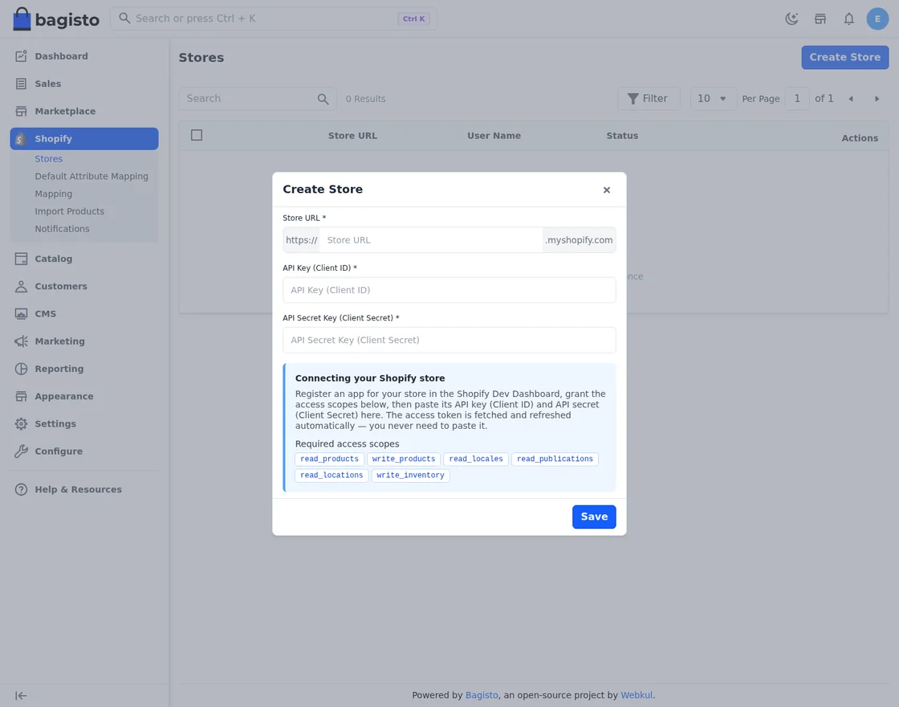
Task: Click the write_products scope tag
Action: (x=404, y=459)
